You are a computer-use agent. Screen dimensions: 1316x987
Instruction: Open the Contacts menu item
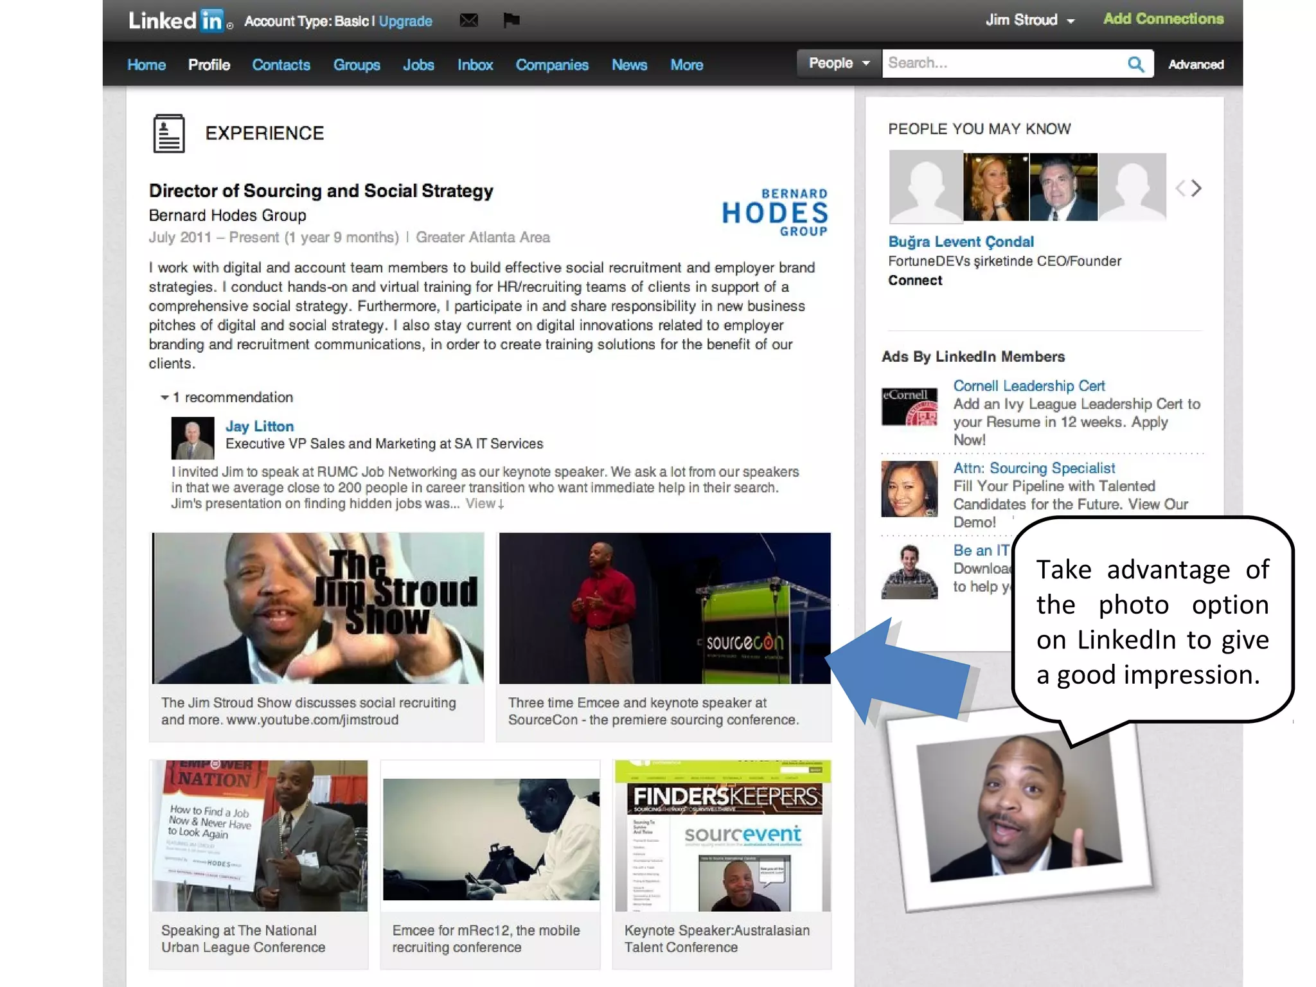click(x=281, y=65)
